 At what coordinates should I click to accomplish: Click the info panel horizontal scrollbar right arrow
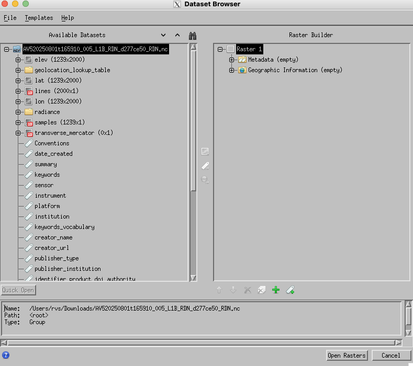pos(398,342)
